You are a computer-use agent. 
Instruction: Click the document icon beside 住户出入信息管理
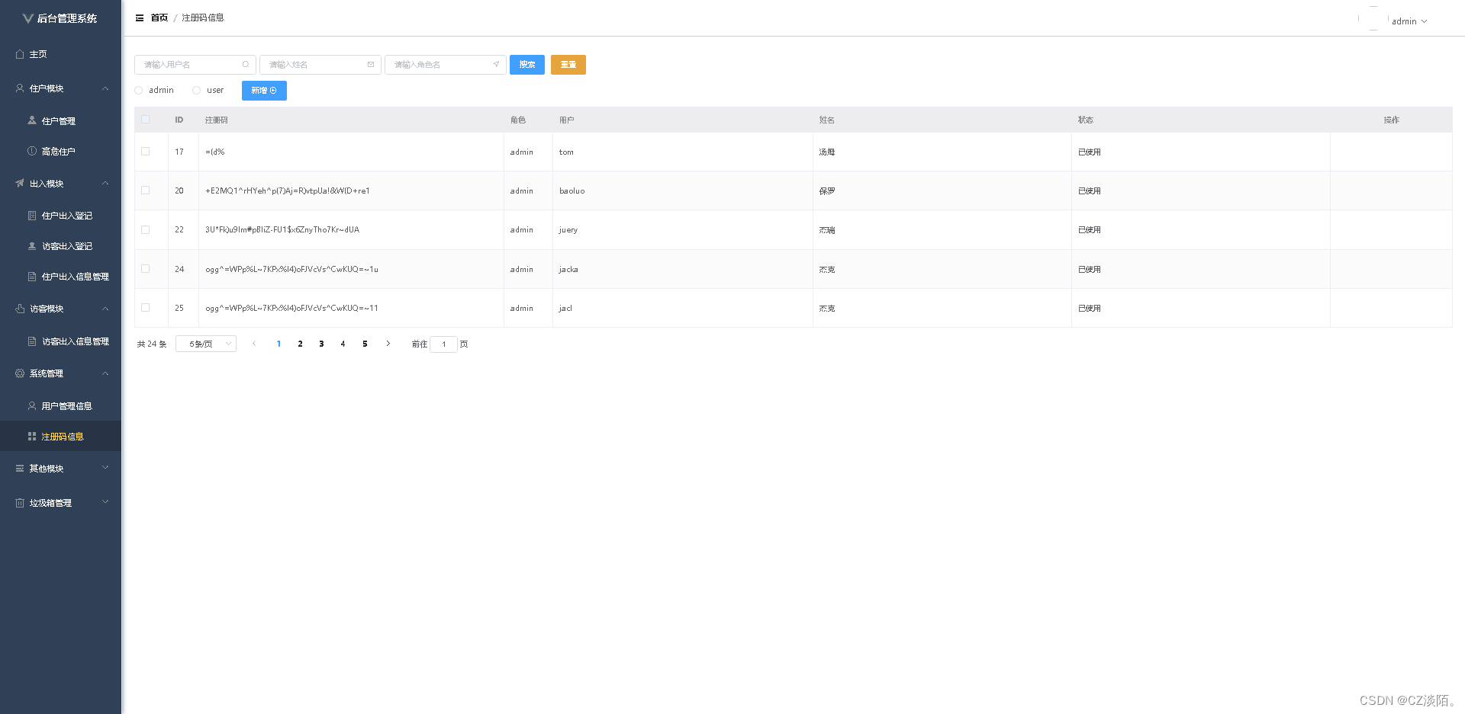[x=32, y=277]
